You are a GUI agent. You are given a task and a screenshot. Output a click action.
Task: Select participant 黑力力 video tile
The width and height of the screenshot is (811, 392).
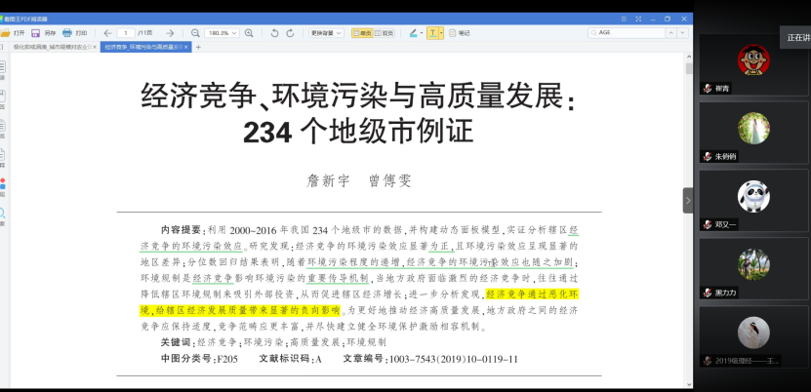tap(753, 269)
